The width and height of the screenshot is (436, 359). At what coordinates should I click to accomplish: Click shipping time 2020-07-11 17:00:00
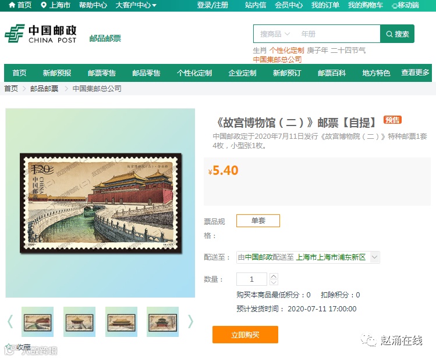point(322,309)
